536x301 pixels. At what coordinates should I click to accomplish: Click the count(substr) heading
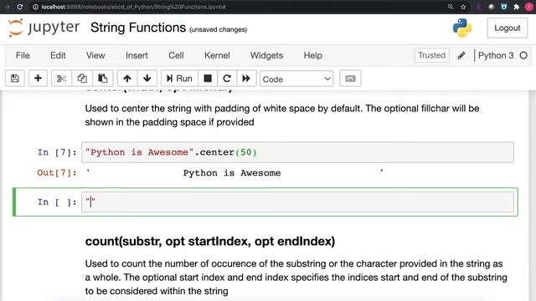point(210,242)
